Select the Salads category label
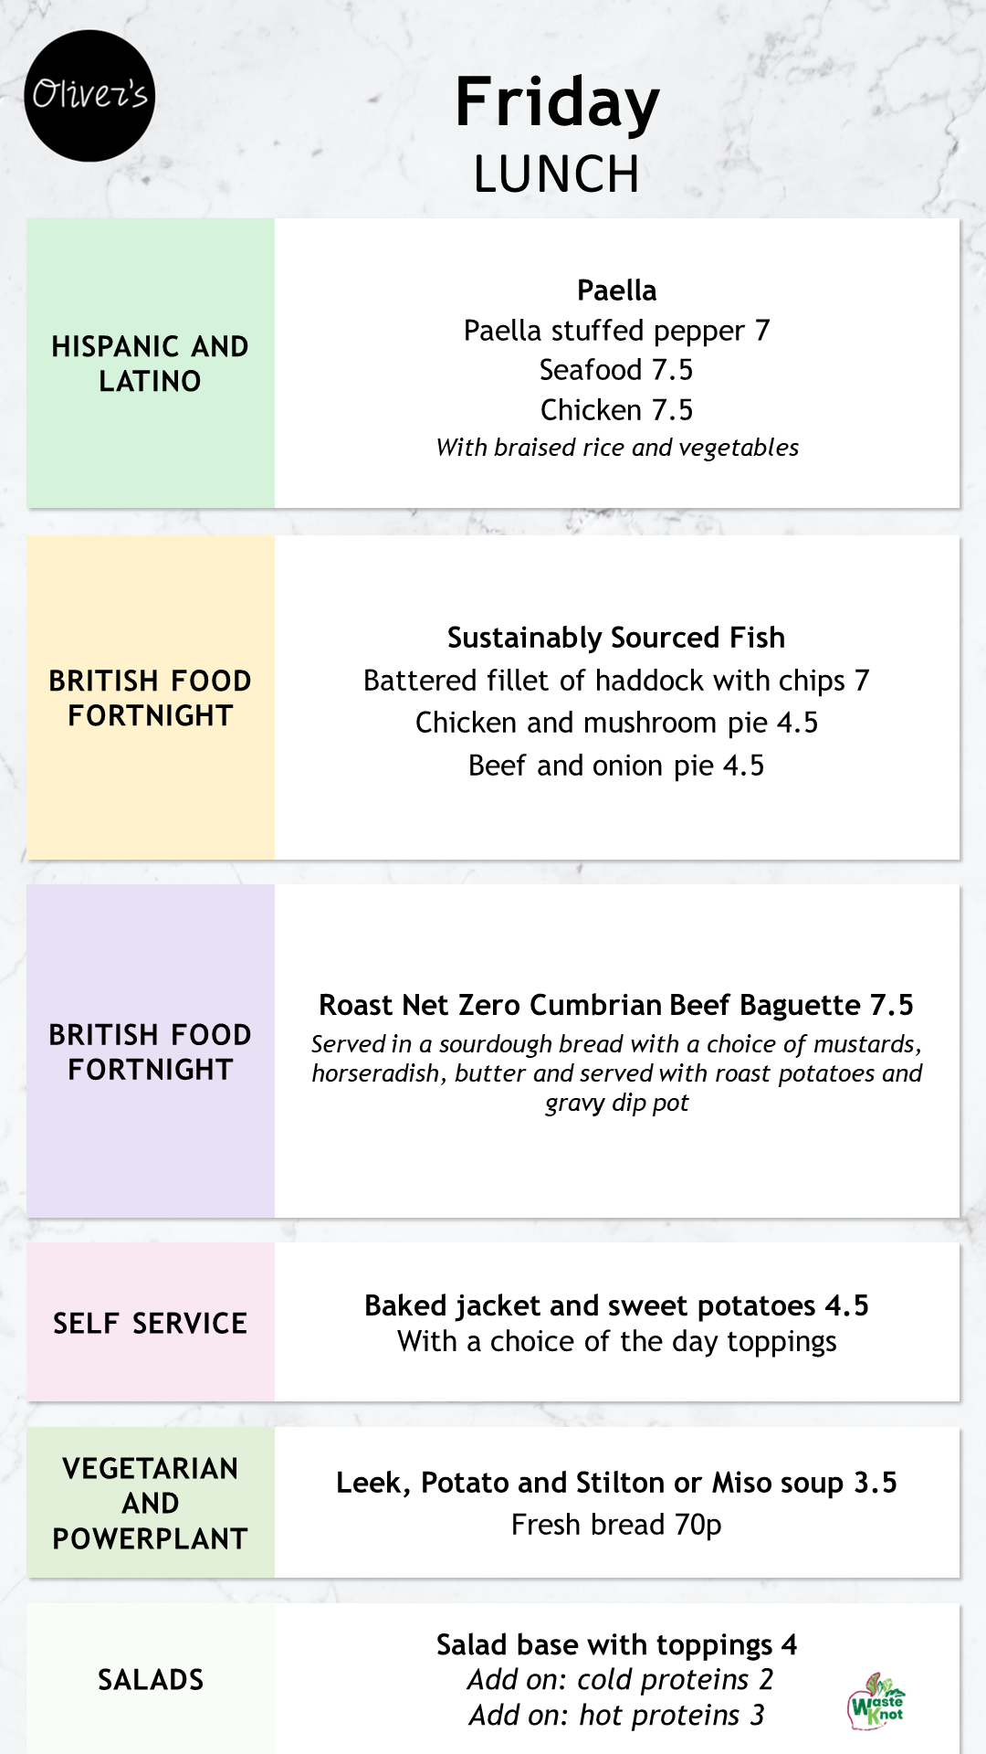 (151, 1679)
